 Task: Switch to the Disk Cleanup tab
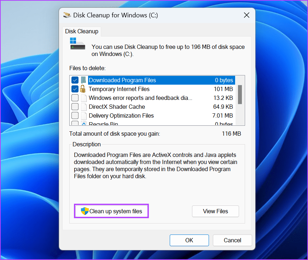tap(82, 31)
